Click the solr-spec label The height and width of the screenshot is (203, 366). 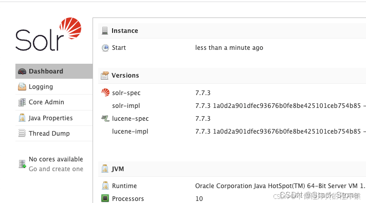click(126, 93)
